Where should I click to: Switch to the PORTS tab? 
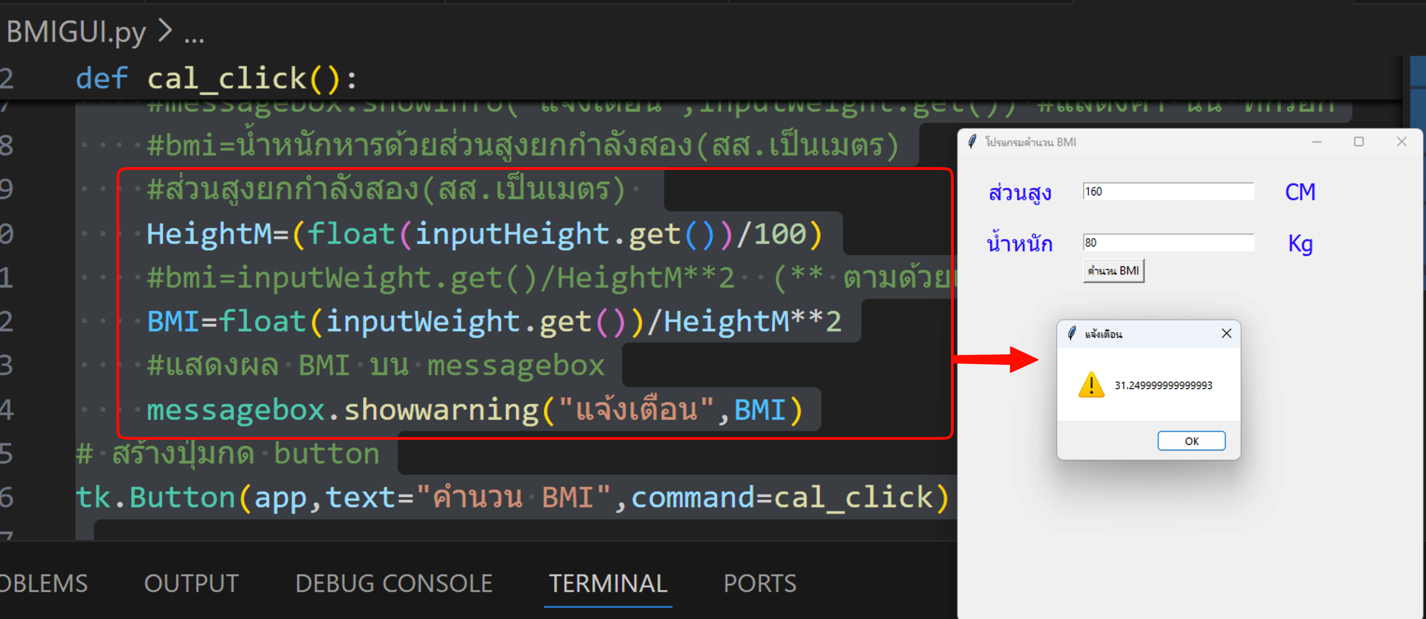click(760, 583)
